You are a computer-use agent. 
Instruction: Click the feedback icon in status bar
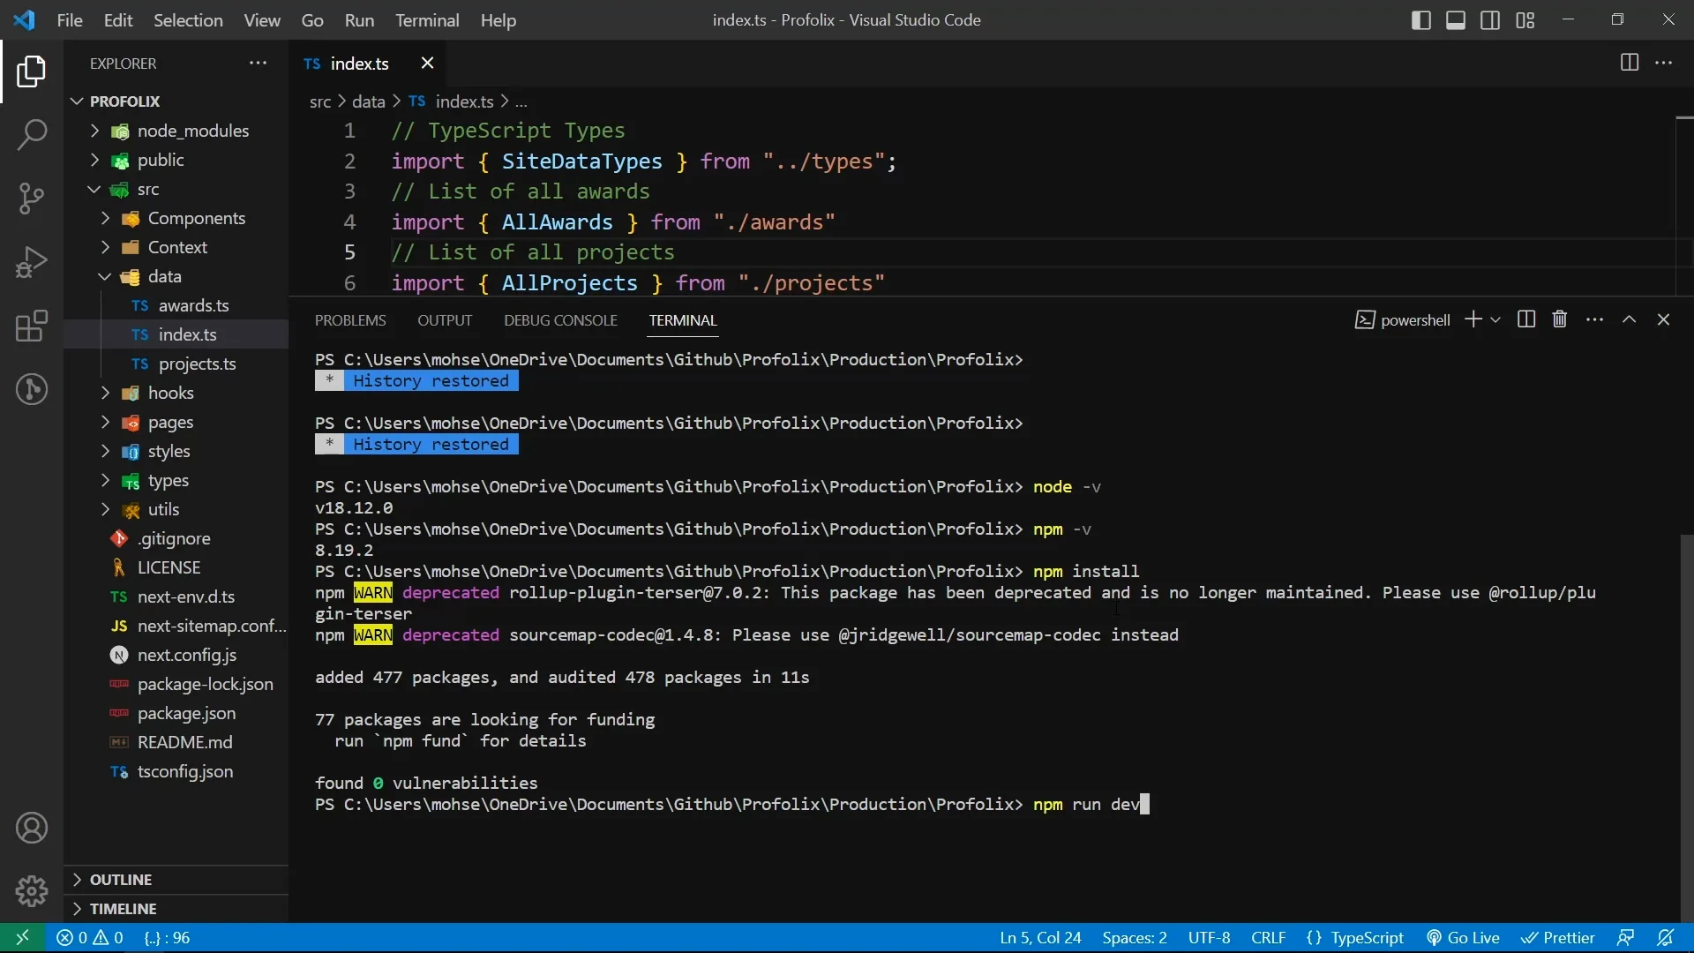click(x=1625, y=938)
